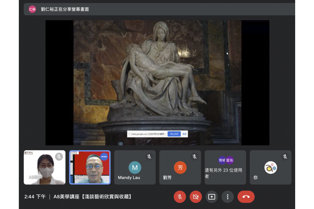Open the 還有另外 23 位使用者 tile
This screenshot has width=314, height=209.
tap(225, 168)
